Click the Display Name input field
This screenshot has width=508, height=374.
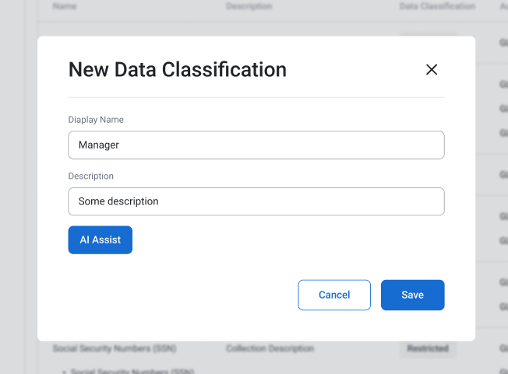(256, 145)
